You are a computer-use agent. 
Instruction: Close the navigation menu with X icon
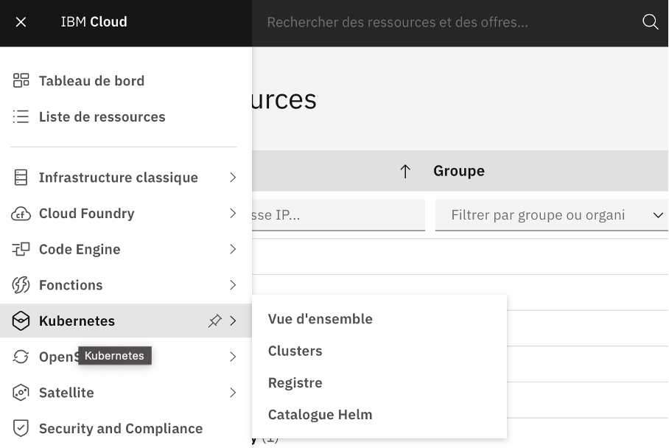(21, 22)
